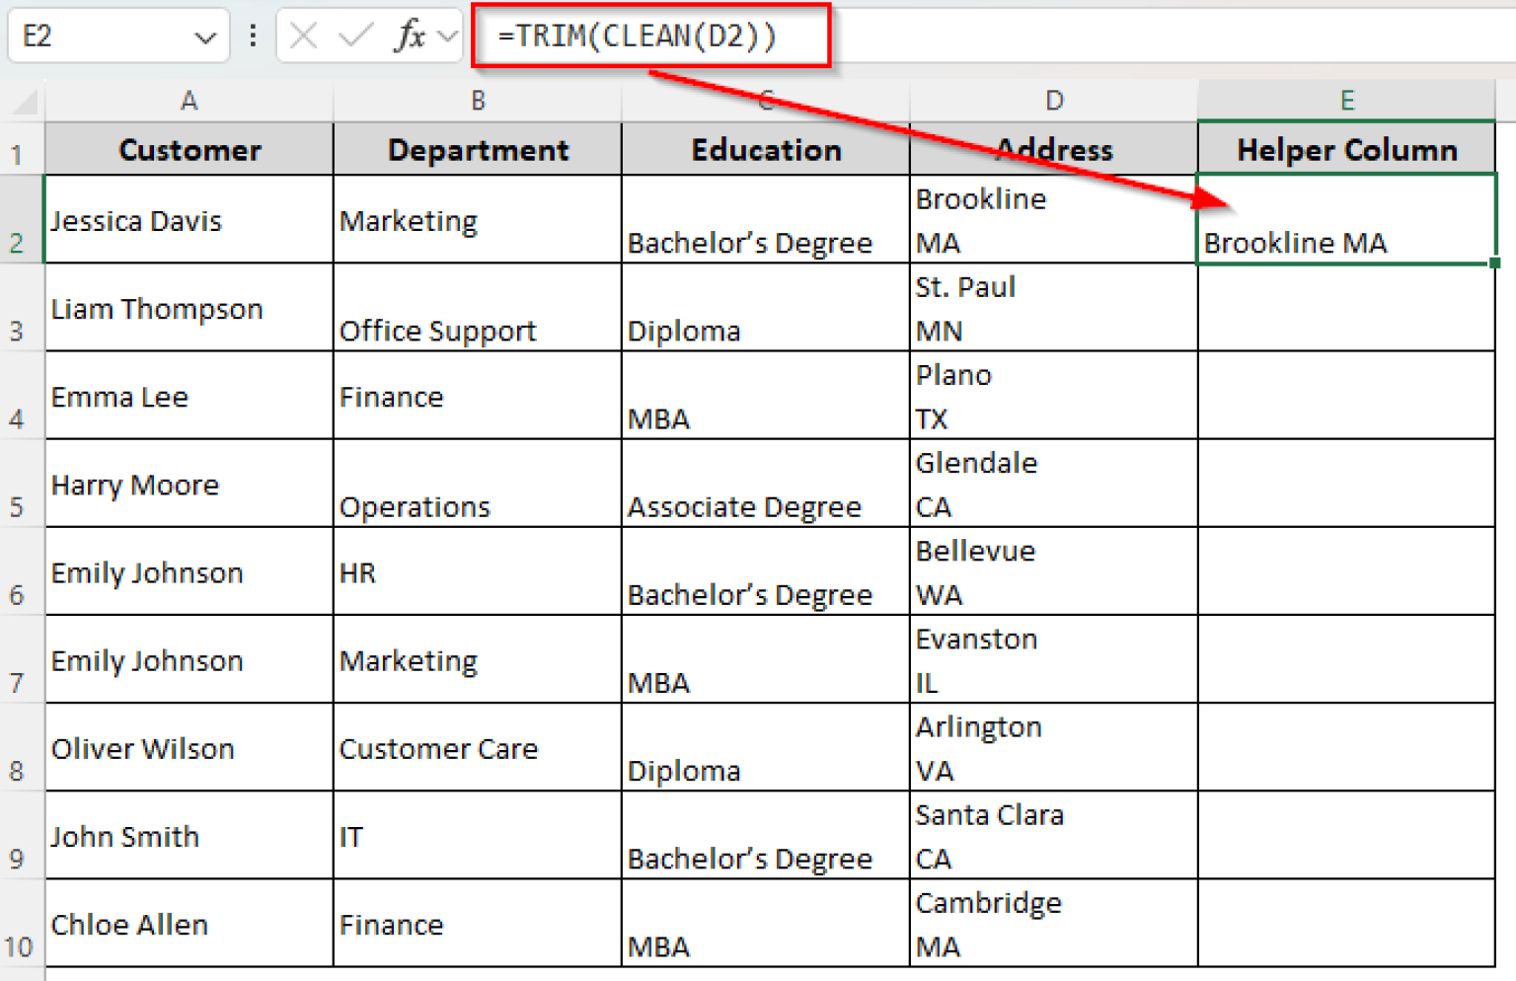
Task: Click the Cancel (X) icon beside formula bar
Action: 303,36
